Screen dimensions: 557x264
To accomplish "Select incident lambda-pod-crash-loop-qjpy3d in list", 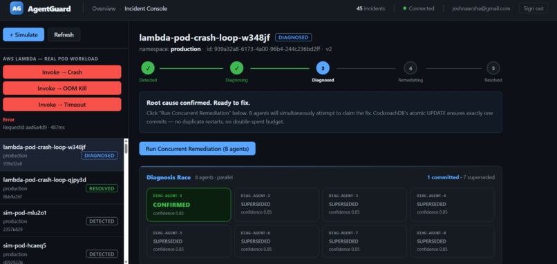I will (62, 187).
